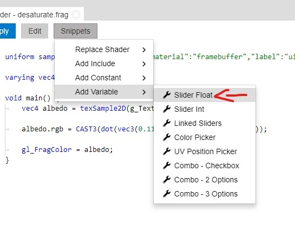Click the texSample2D function call
295x235 pixels.
tap(103, 109)
